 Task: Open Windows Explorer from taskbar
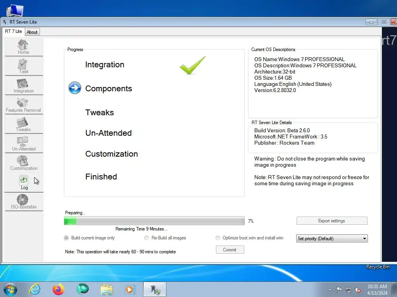107,290
